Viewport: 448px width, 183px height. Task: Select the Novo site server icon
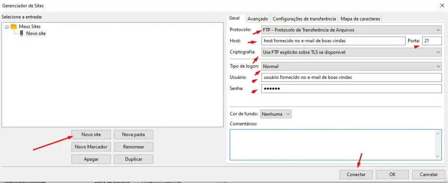(x=21, y=34)
